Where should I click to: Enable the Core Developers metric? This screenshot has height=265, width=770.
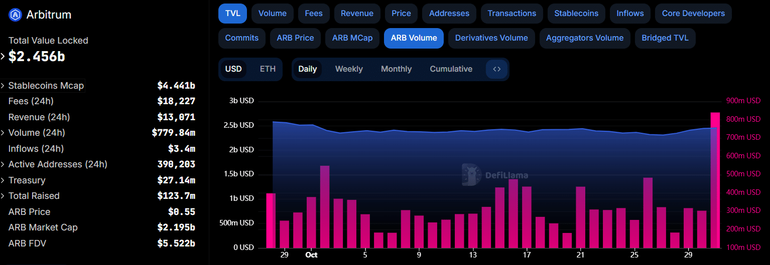(693, 14)
